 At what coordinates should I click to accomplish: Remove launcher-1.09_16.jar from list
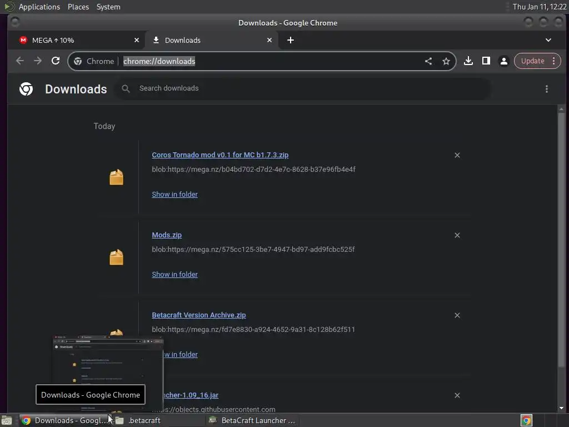pos(457,395)
